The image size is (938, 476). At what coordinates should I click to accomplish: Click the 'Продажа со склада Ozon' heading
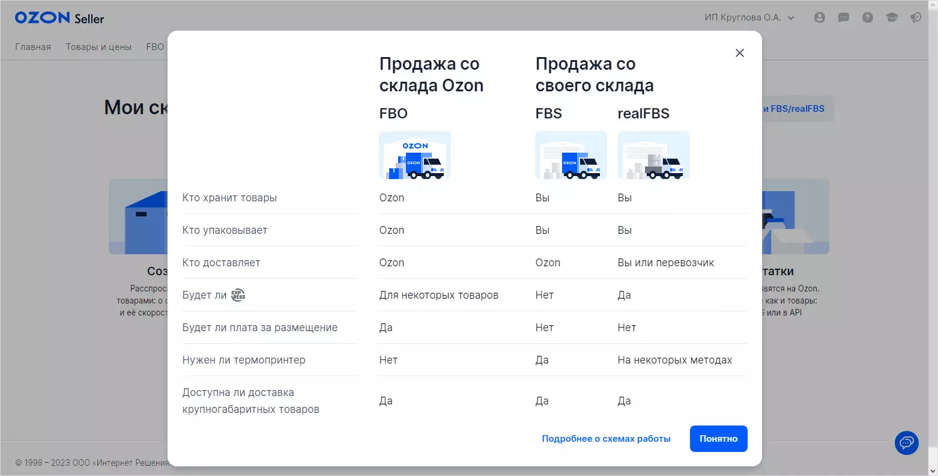click(431, 75)
